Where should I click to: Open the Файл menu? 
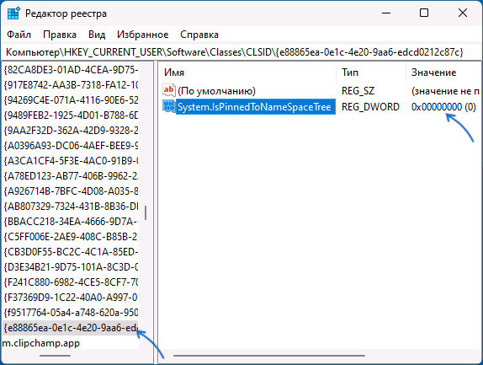pos(19,35)
